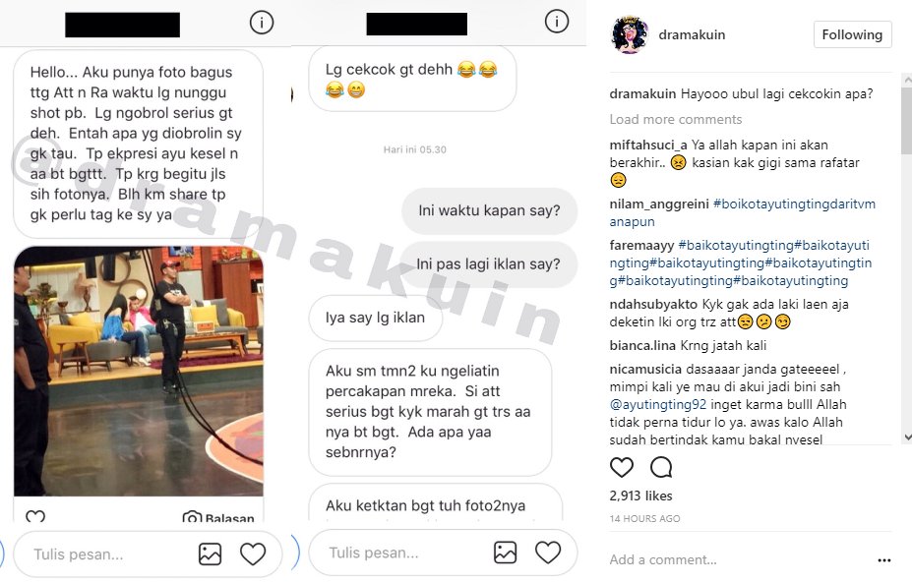Screen dimensions: 912x583
Task: Attach image in left chat message bar
Action: click(x=210, y=554)
